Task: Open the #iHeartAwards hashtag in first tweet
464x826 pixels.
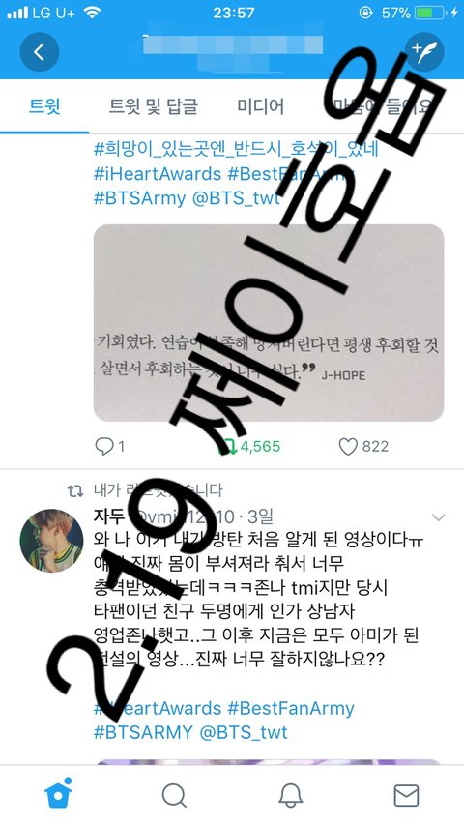Action: coord(158,174)
